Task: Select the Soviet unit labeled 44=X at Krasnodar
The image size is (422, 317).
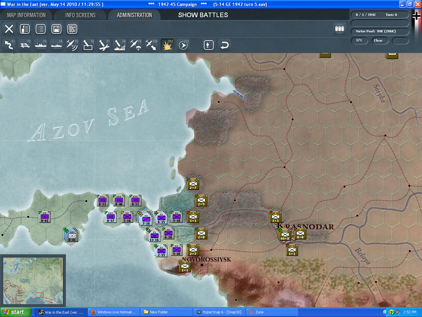Action: click(x=285, y=234)
